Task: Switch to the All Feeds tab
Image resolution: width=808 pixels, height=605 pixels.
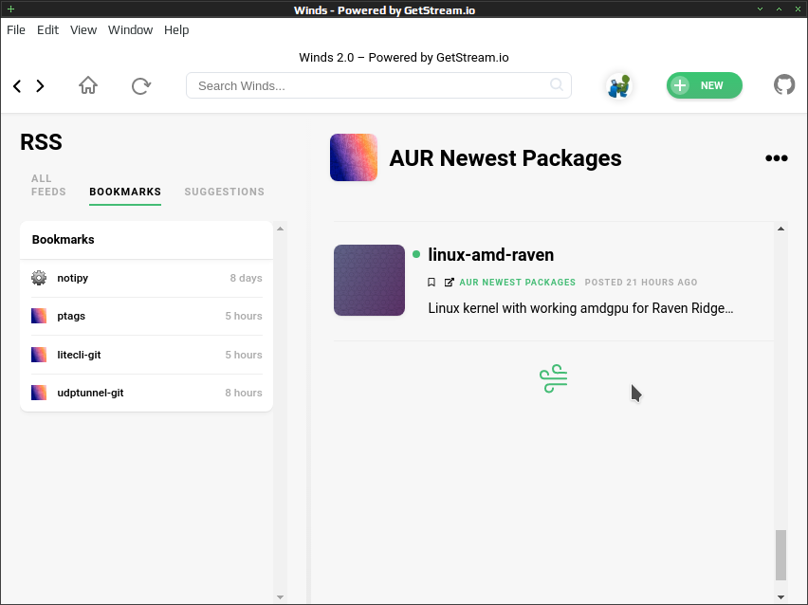Action: point(48,185)
